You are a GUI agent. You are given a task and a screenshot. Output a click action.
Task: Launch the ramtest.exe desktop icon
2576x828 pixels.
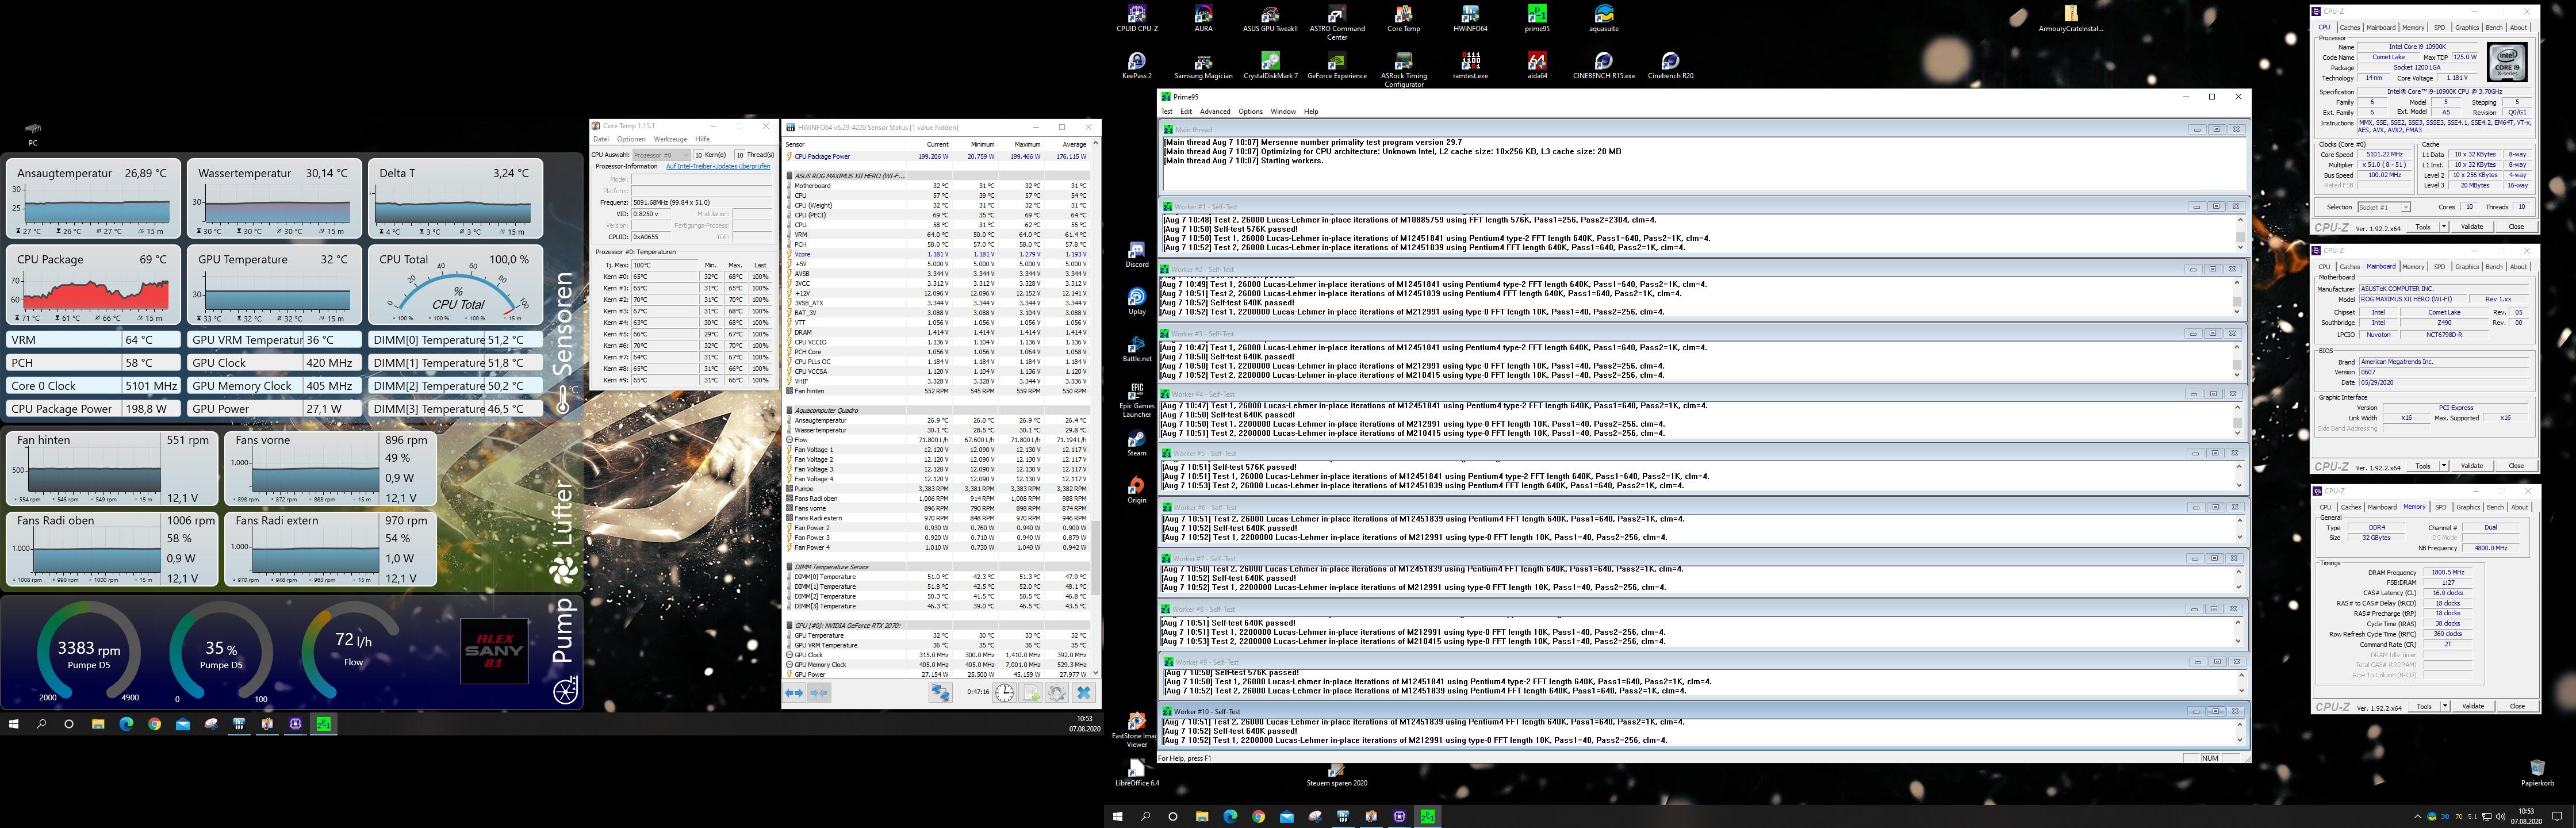[1470, 66]
